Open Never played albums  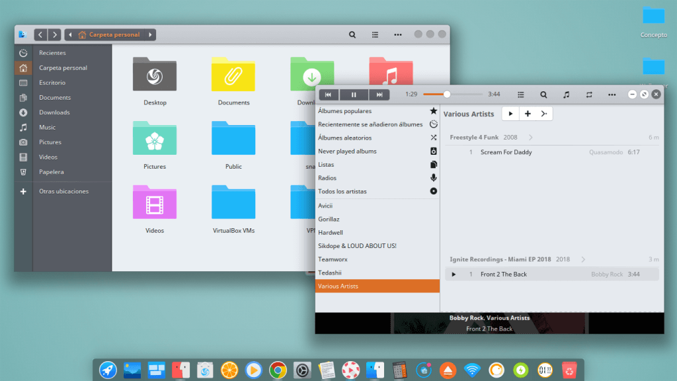pos(378,151)
